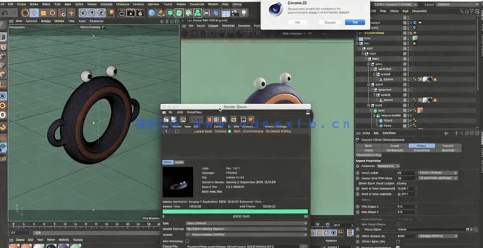
Task: Open the viewport Options menu
Action: click(59, 21)
